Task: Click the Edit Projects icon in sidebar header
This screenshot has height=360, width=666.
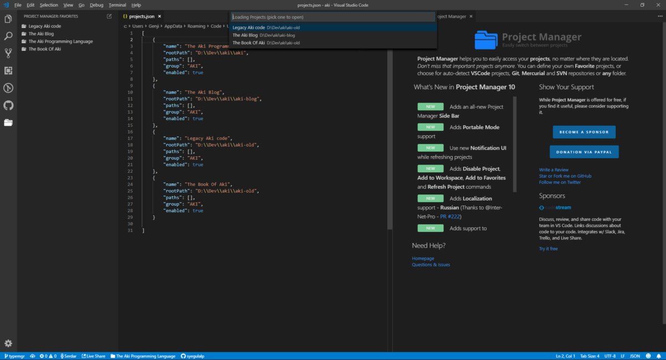Action: coord(109,17)
